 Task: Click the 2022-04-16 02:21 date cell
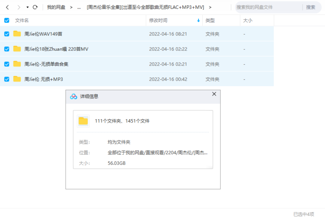[168, 64]
